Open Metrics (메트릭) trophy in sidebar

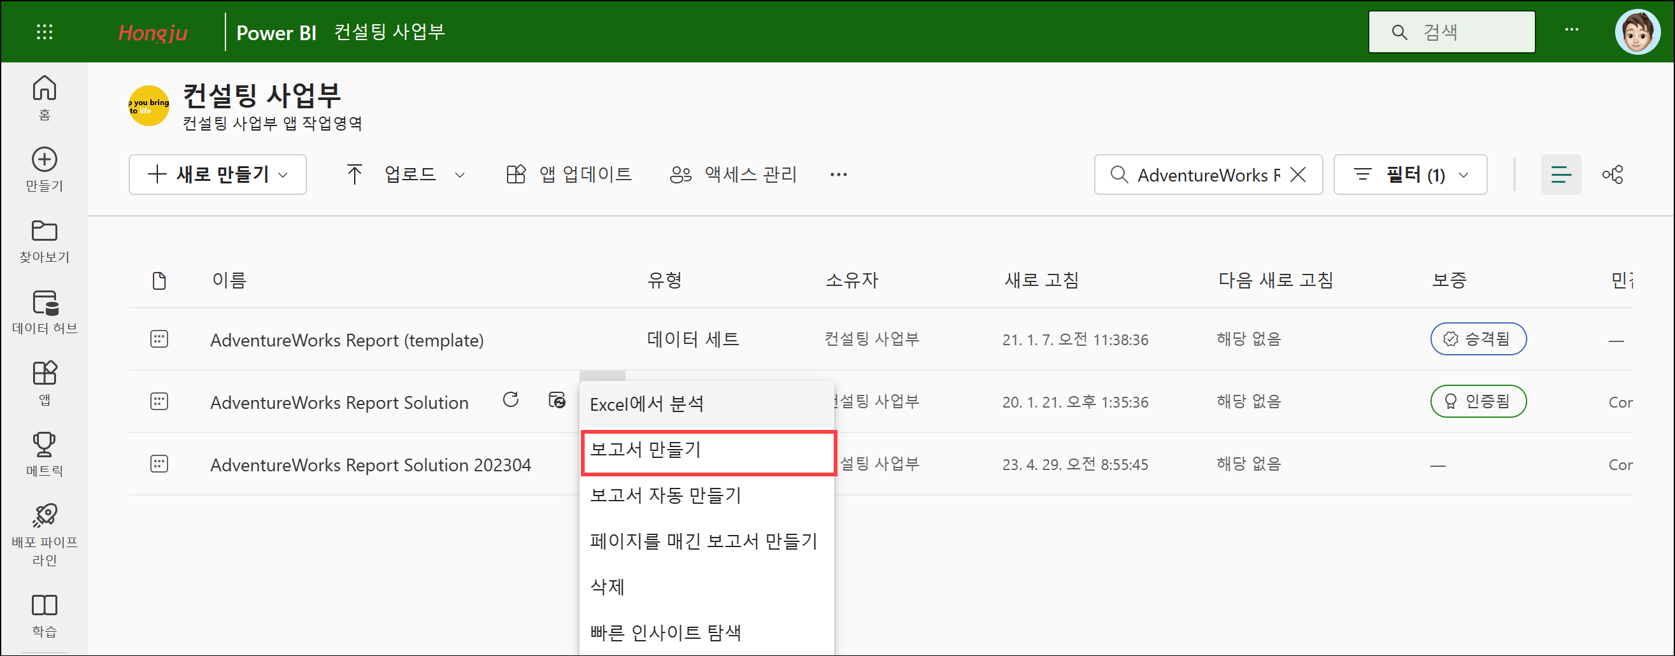(44, 455)
